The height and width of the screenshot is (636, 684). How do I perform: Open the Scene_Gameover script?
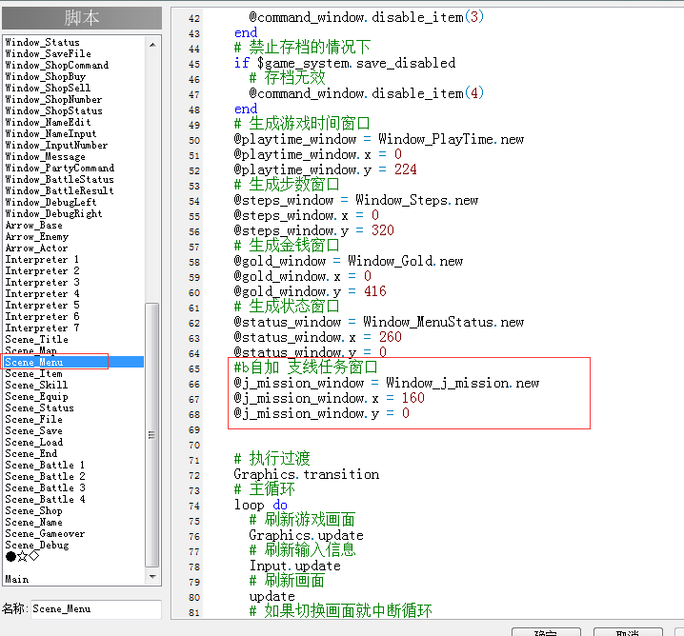pyautogui.click(x=45, y=533)
